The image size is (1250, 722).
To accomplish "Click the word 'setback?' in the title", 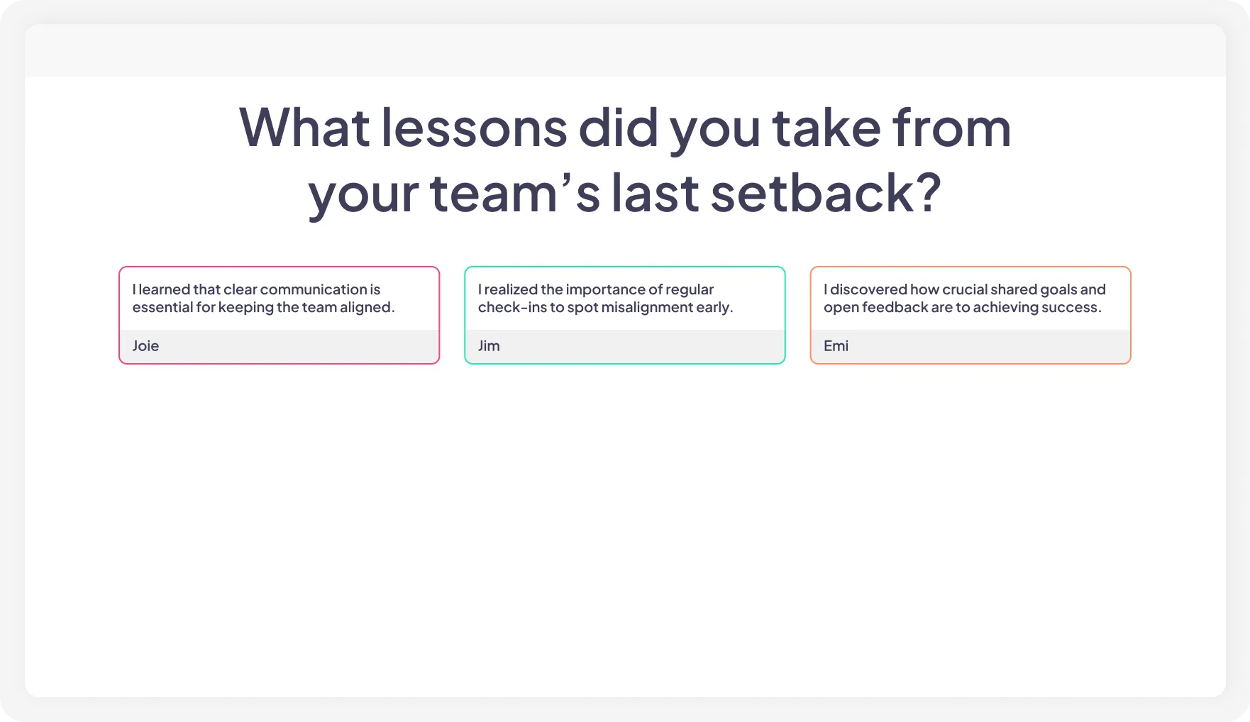I will 823,190.
